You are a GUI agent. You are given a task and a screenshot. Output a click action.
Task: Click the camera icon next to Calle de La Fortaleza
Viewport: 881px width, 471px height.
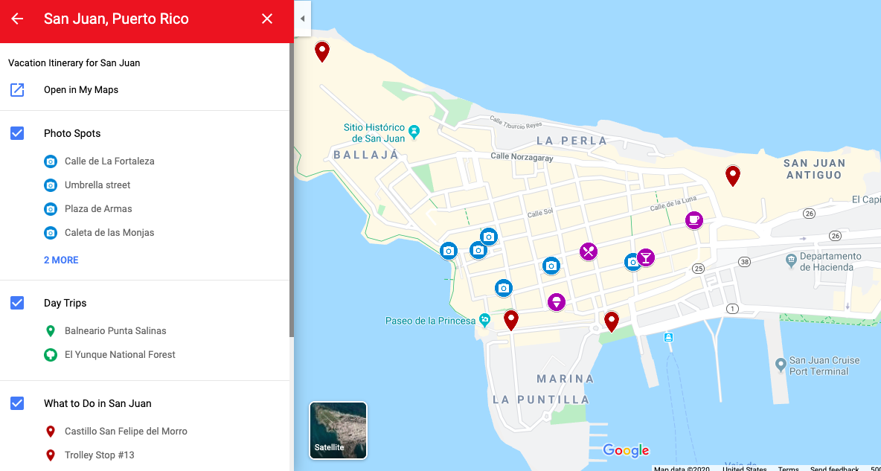coord(51,161)
